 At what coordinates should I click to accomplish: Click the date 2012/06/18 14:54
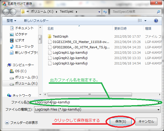(127, 63)
